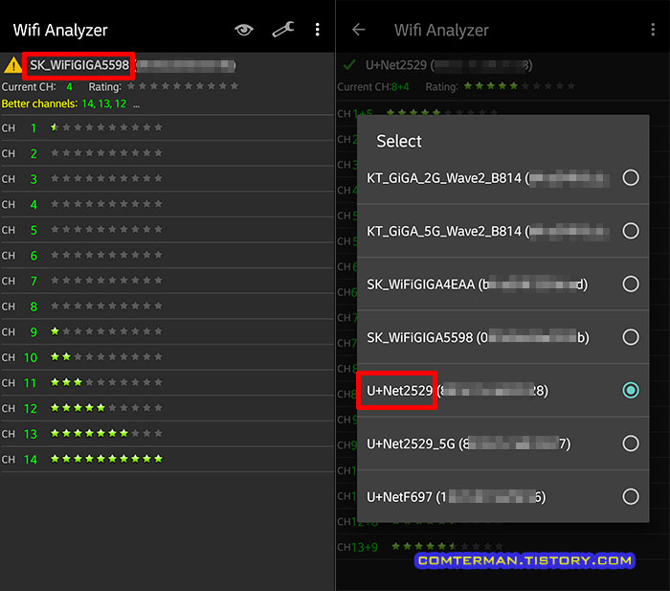Tap the Select dialog title
The height and width of the screenshot is (591, 670).
pos(399,141)
